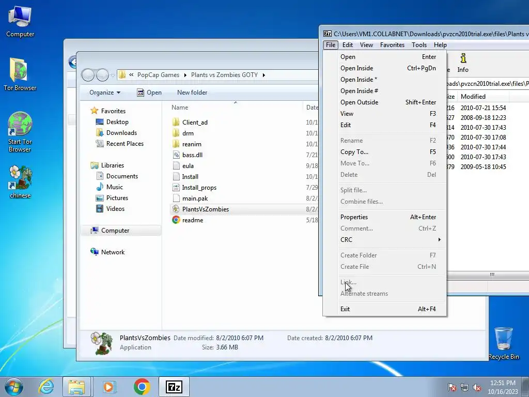Open the Favorites menu in 7-Zip
Viewport: 529px width, 397px height.
click(392, 45)
